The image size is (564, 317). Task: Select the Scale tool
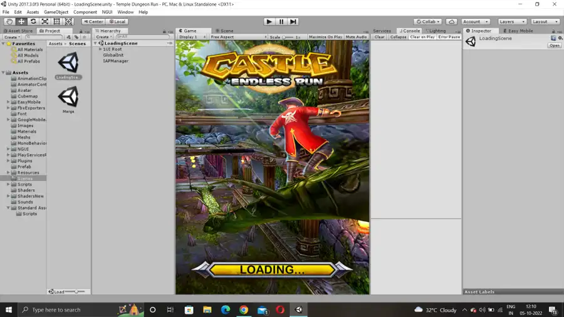[45, 21]
